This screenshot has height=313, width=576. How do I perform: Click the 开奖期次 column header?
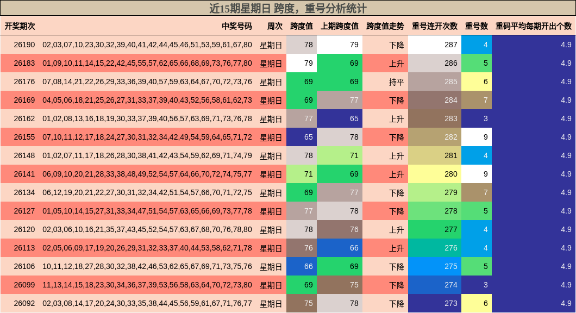(20, 26)
